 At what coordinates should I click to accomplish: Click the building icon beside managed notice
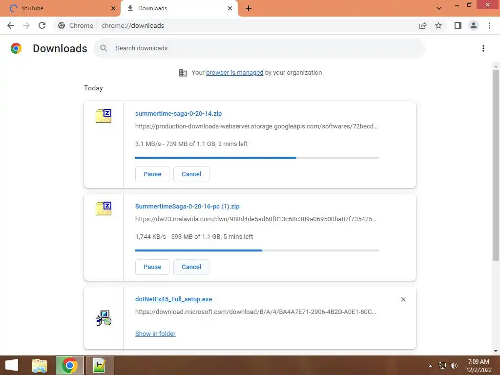click(183, 73)
